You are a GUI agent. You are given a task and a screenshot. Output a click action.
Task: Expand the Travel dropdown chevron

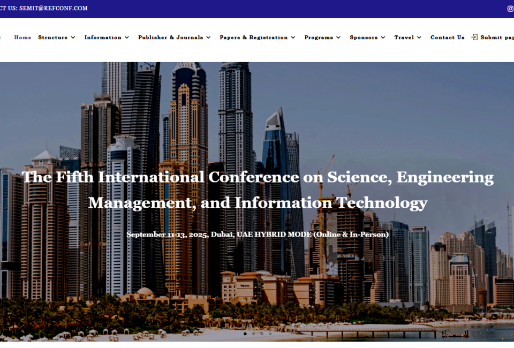[x=419, y=37]
